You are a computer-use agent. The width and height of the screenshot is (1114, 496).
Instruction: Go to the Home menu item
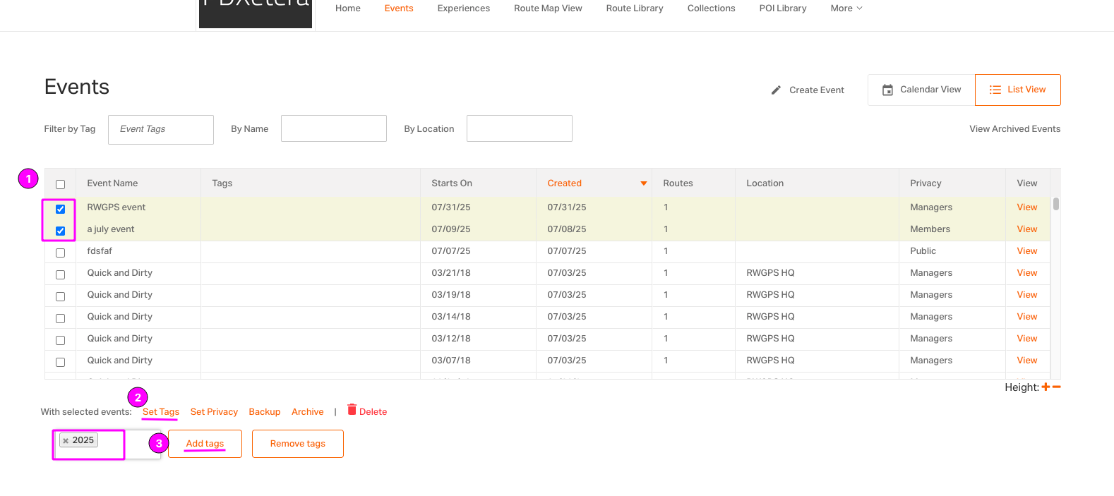347,8
